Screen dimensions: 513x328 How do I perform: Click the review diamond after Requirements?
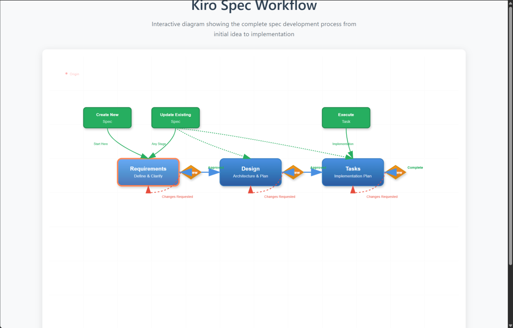click(x=191, y=172)
